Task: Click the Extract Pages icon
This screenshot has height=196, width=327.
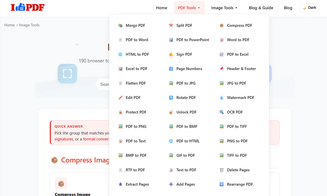Action: point(120,184)
